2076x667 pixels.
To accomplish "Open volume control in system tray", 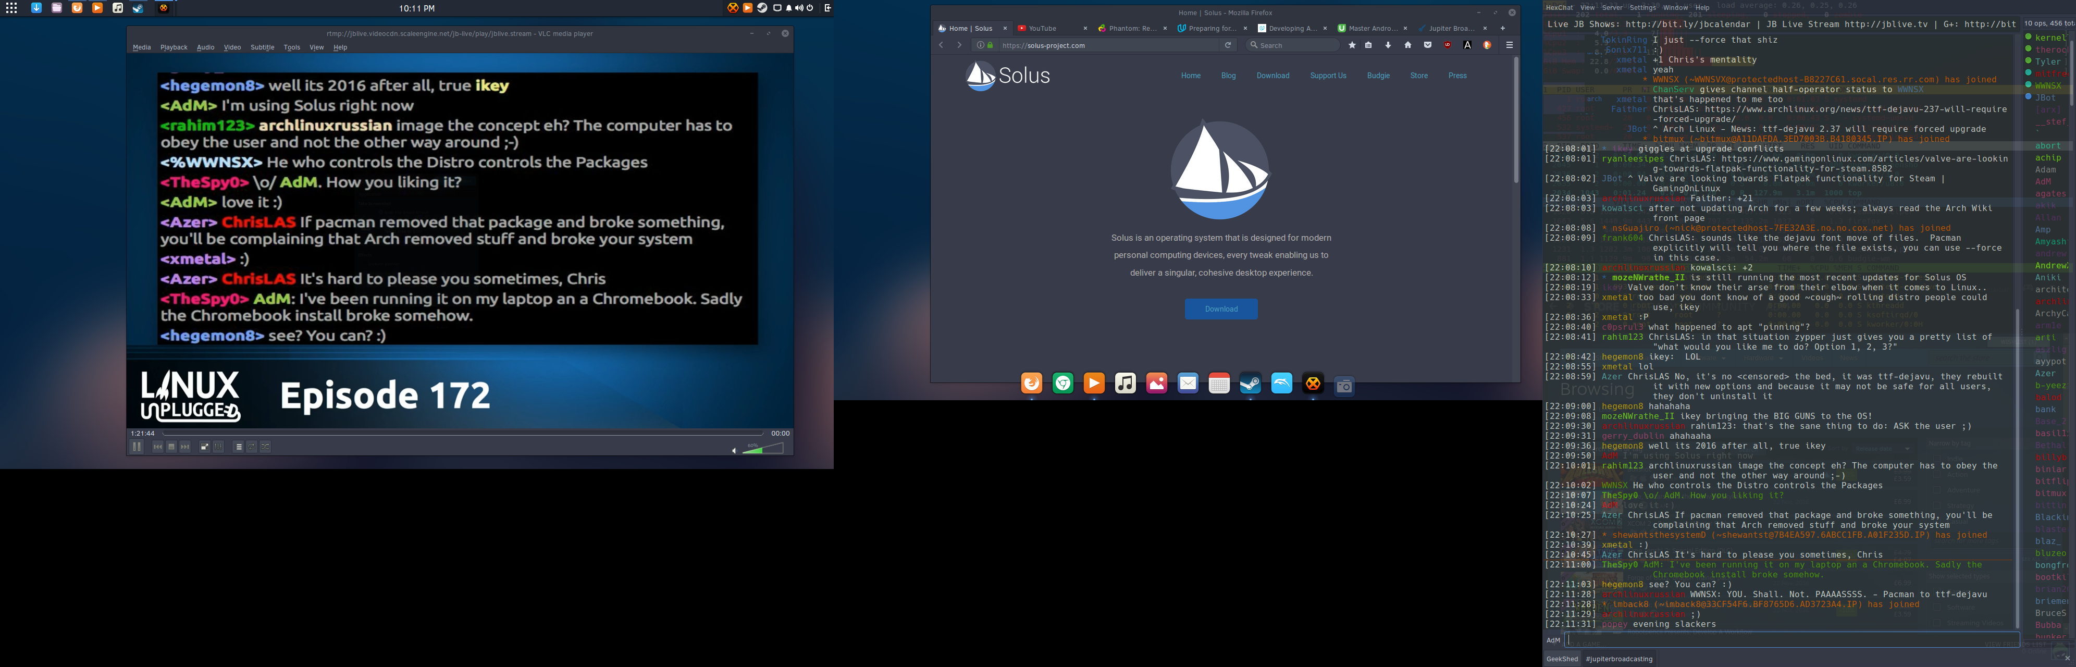I will tap(799, 8).
